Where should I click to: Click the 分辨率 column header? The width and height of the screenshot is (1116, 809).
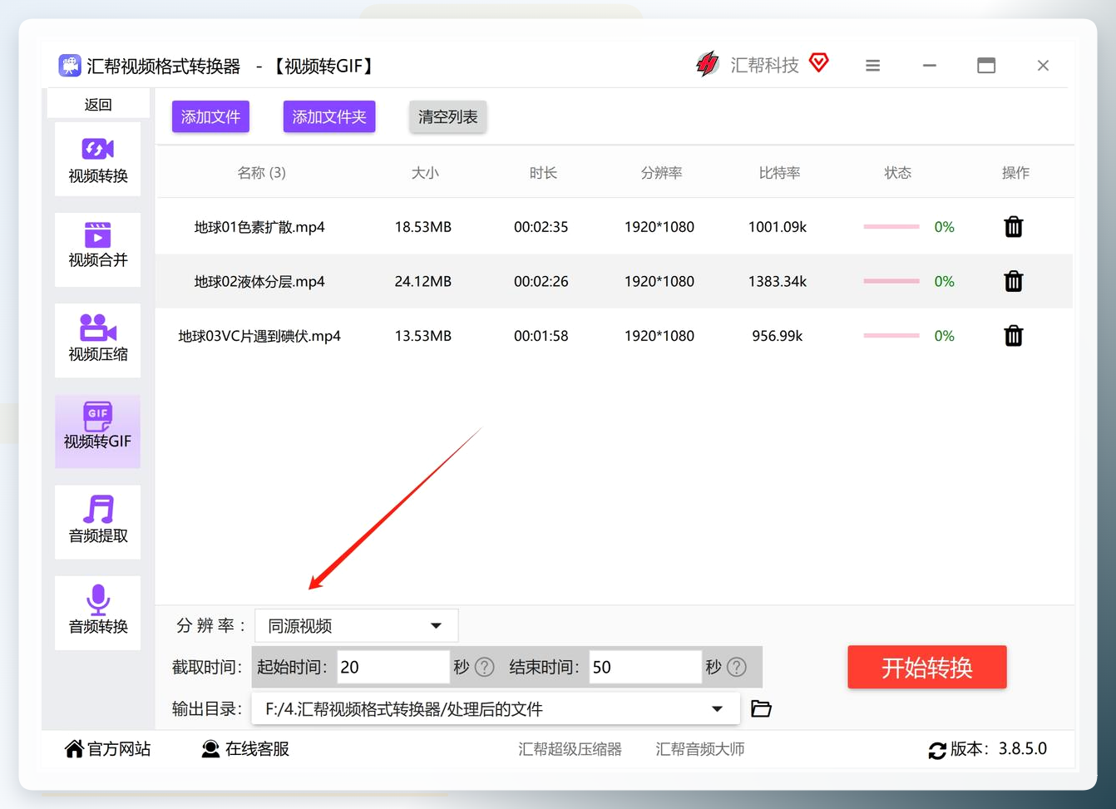[x=661, y=173]
